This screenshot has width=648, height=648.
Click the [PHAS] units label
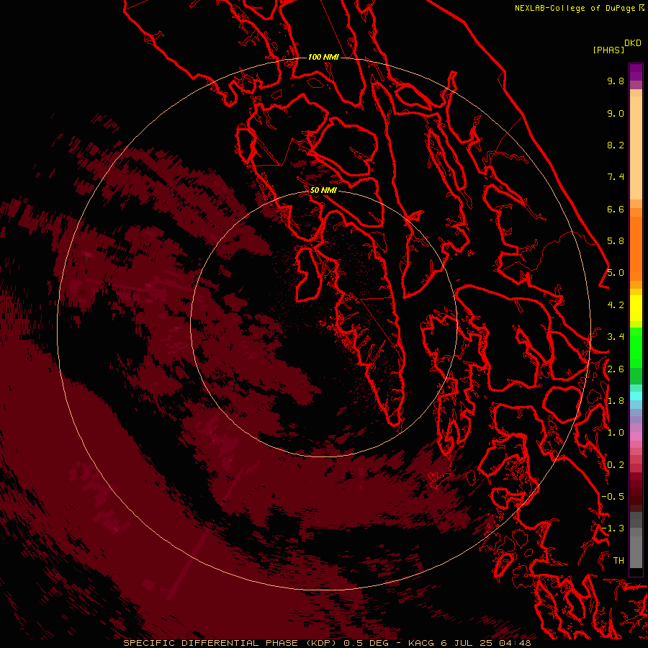[x=608, y=50]
